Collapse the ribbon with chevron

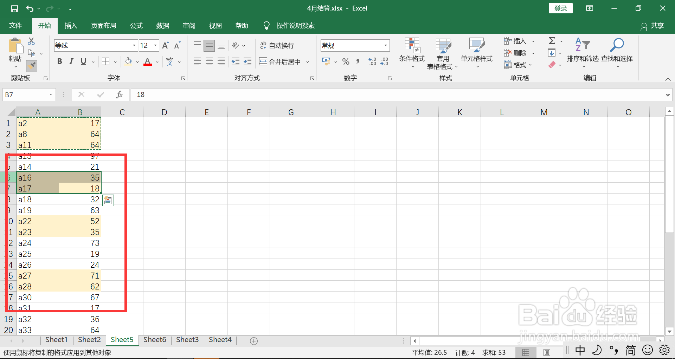coord(668,79)
